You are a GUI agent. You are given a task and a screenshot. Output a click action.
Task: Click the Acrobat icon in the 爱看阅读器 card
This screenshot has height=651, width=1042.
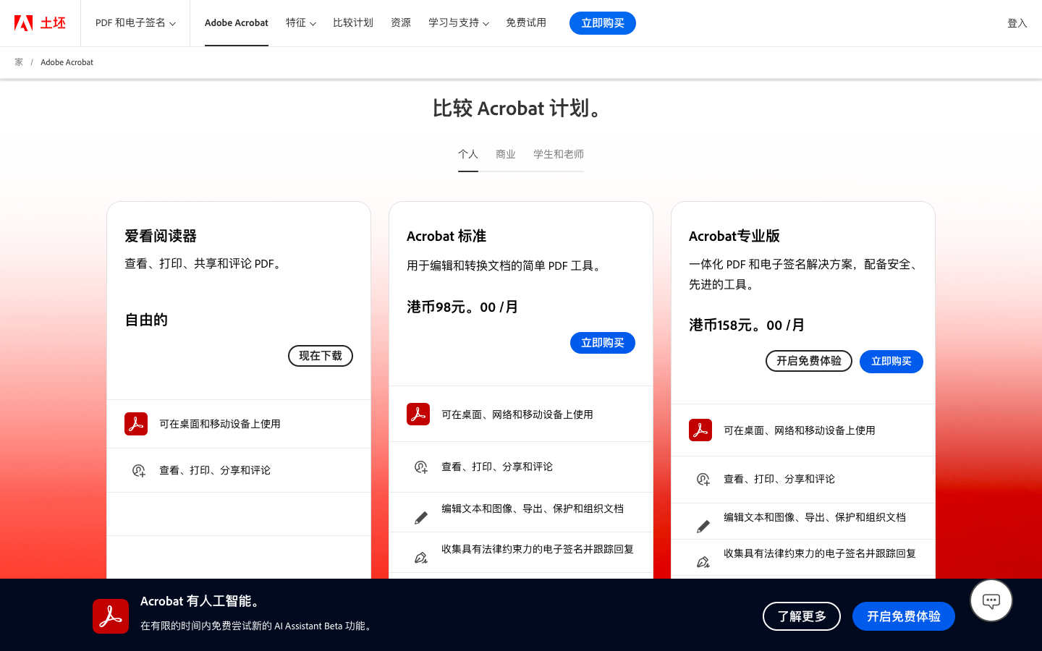tap(136, 423)
